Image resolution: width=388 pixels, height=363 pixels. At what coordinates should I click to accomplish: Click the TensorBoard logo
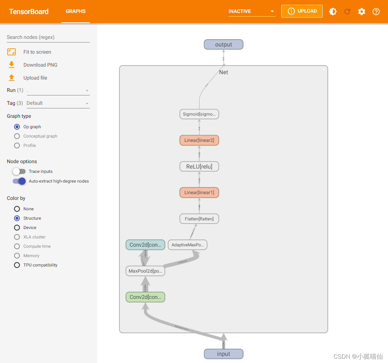pyautogui.click(x=28, y=11)
